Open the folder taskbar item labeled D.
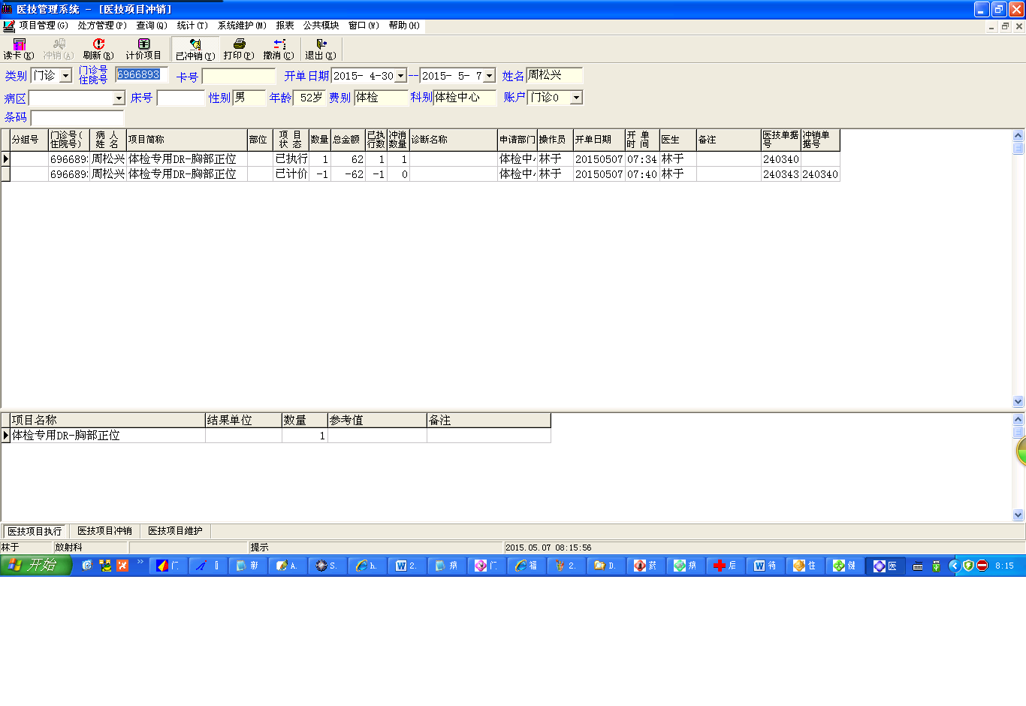1026x706 pixels. coord(605,566)
